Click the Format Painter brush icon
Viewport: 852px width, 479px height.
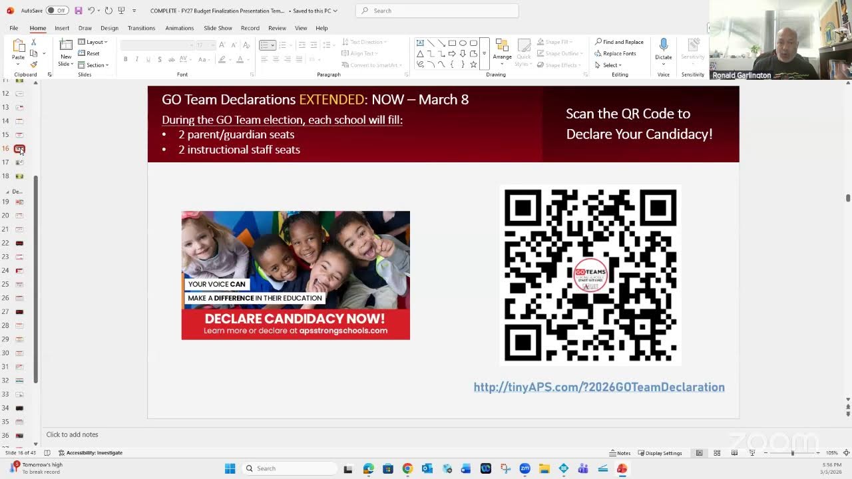tap(33, 65)
